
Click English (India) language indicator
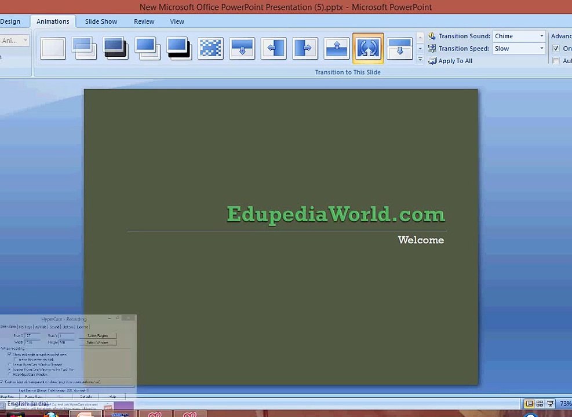[x=28, y=404]
